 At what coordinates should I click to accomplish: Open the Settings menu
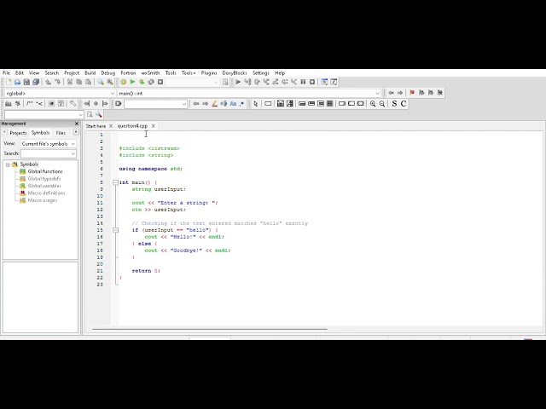click(x=261, y=73)
